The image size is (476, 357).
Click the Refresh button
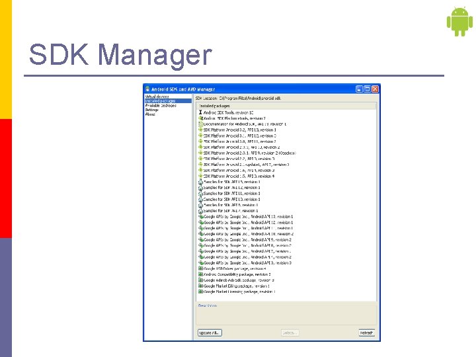366,333
